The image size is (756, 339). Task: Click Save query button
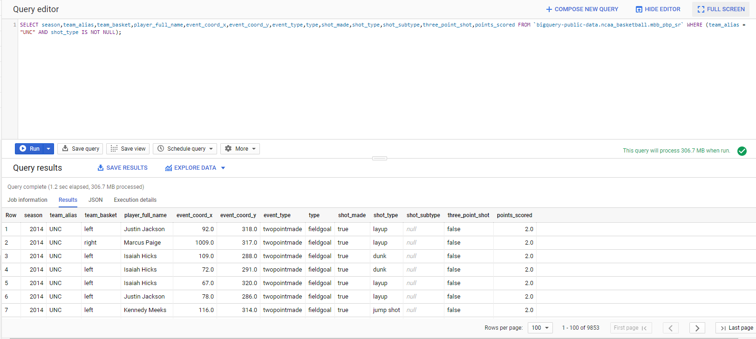click(80, 149)
